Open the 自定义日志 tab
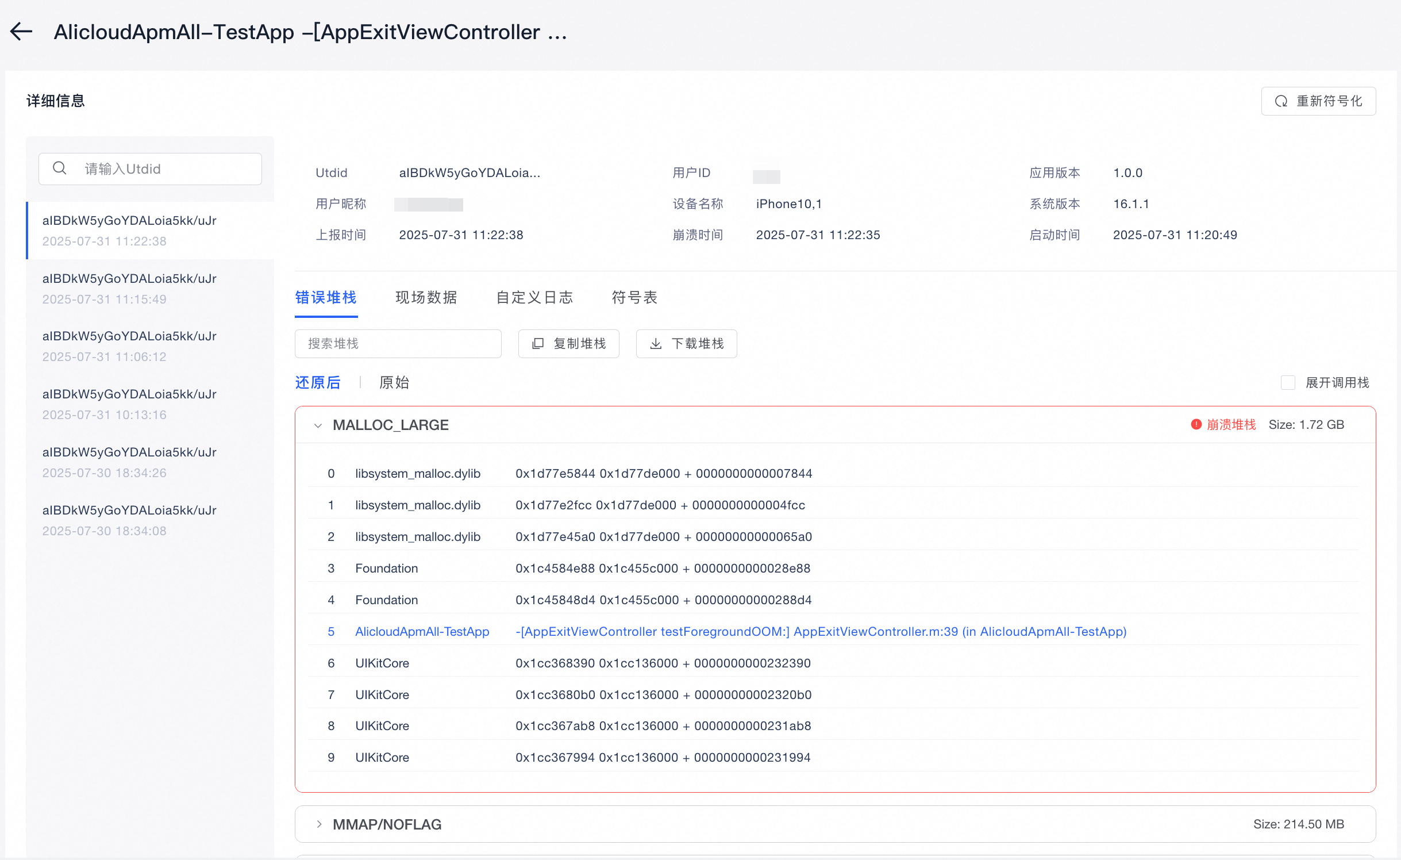The height and width of the screenshot is (860, 1401). (x=534, y=297)
